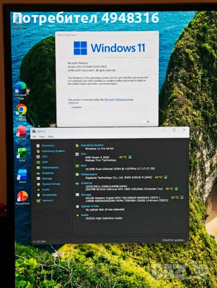Viewport: 217px width, 288px height.
Task: Click 'NVIDIA High Definition Audio' text
Action: (104, 218)
